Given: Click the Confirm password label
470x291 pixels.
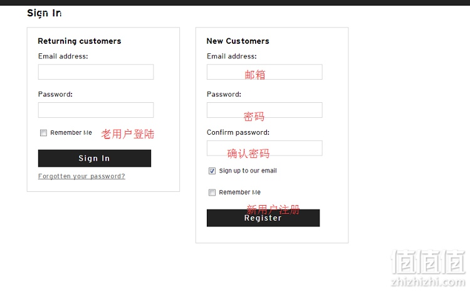Looking at the screenshot, I should point(238,132).
